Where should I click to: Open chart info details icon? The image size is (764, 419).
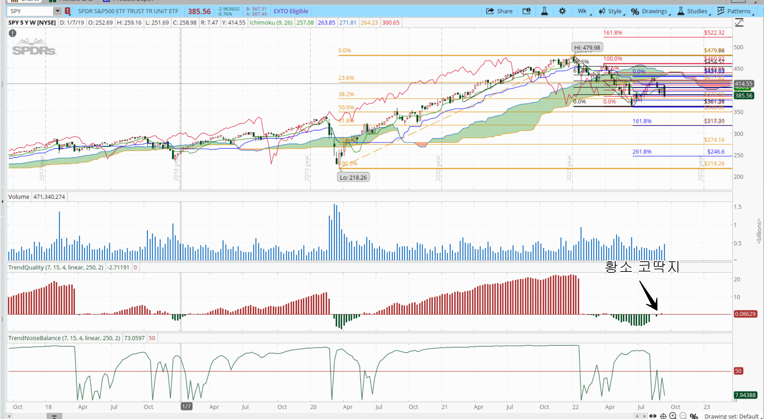[526, 11]
